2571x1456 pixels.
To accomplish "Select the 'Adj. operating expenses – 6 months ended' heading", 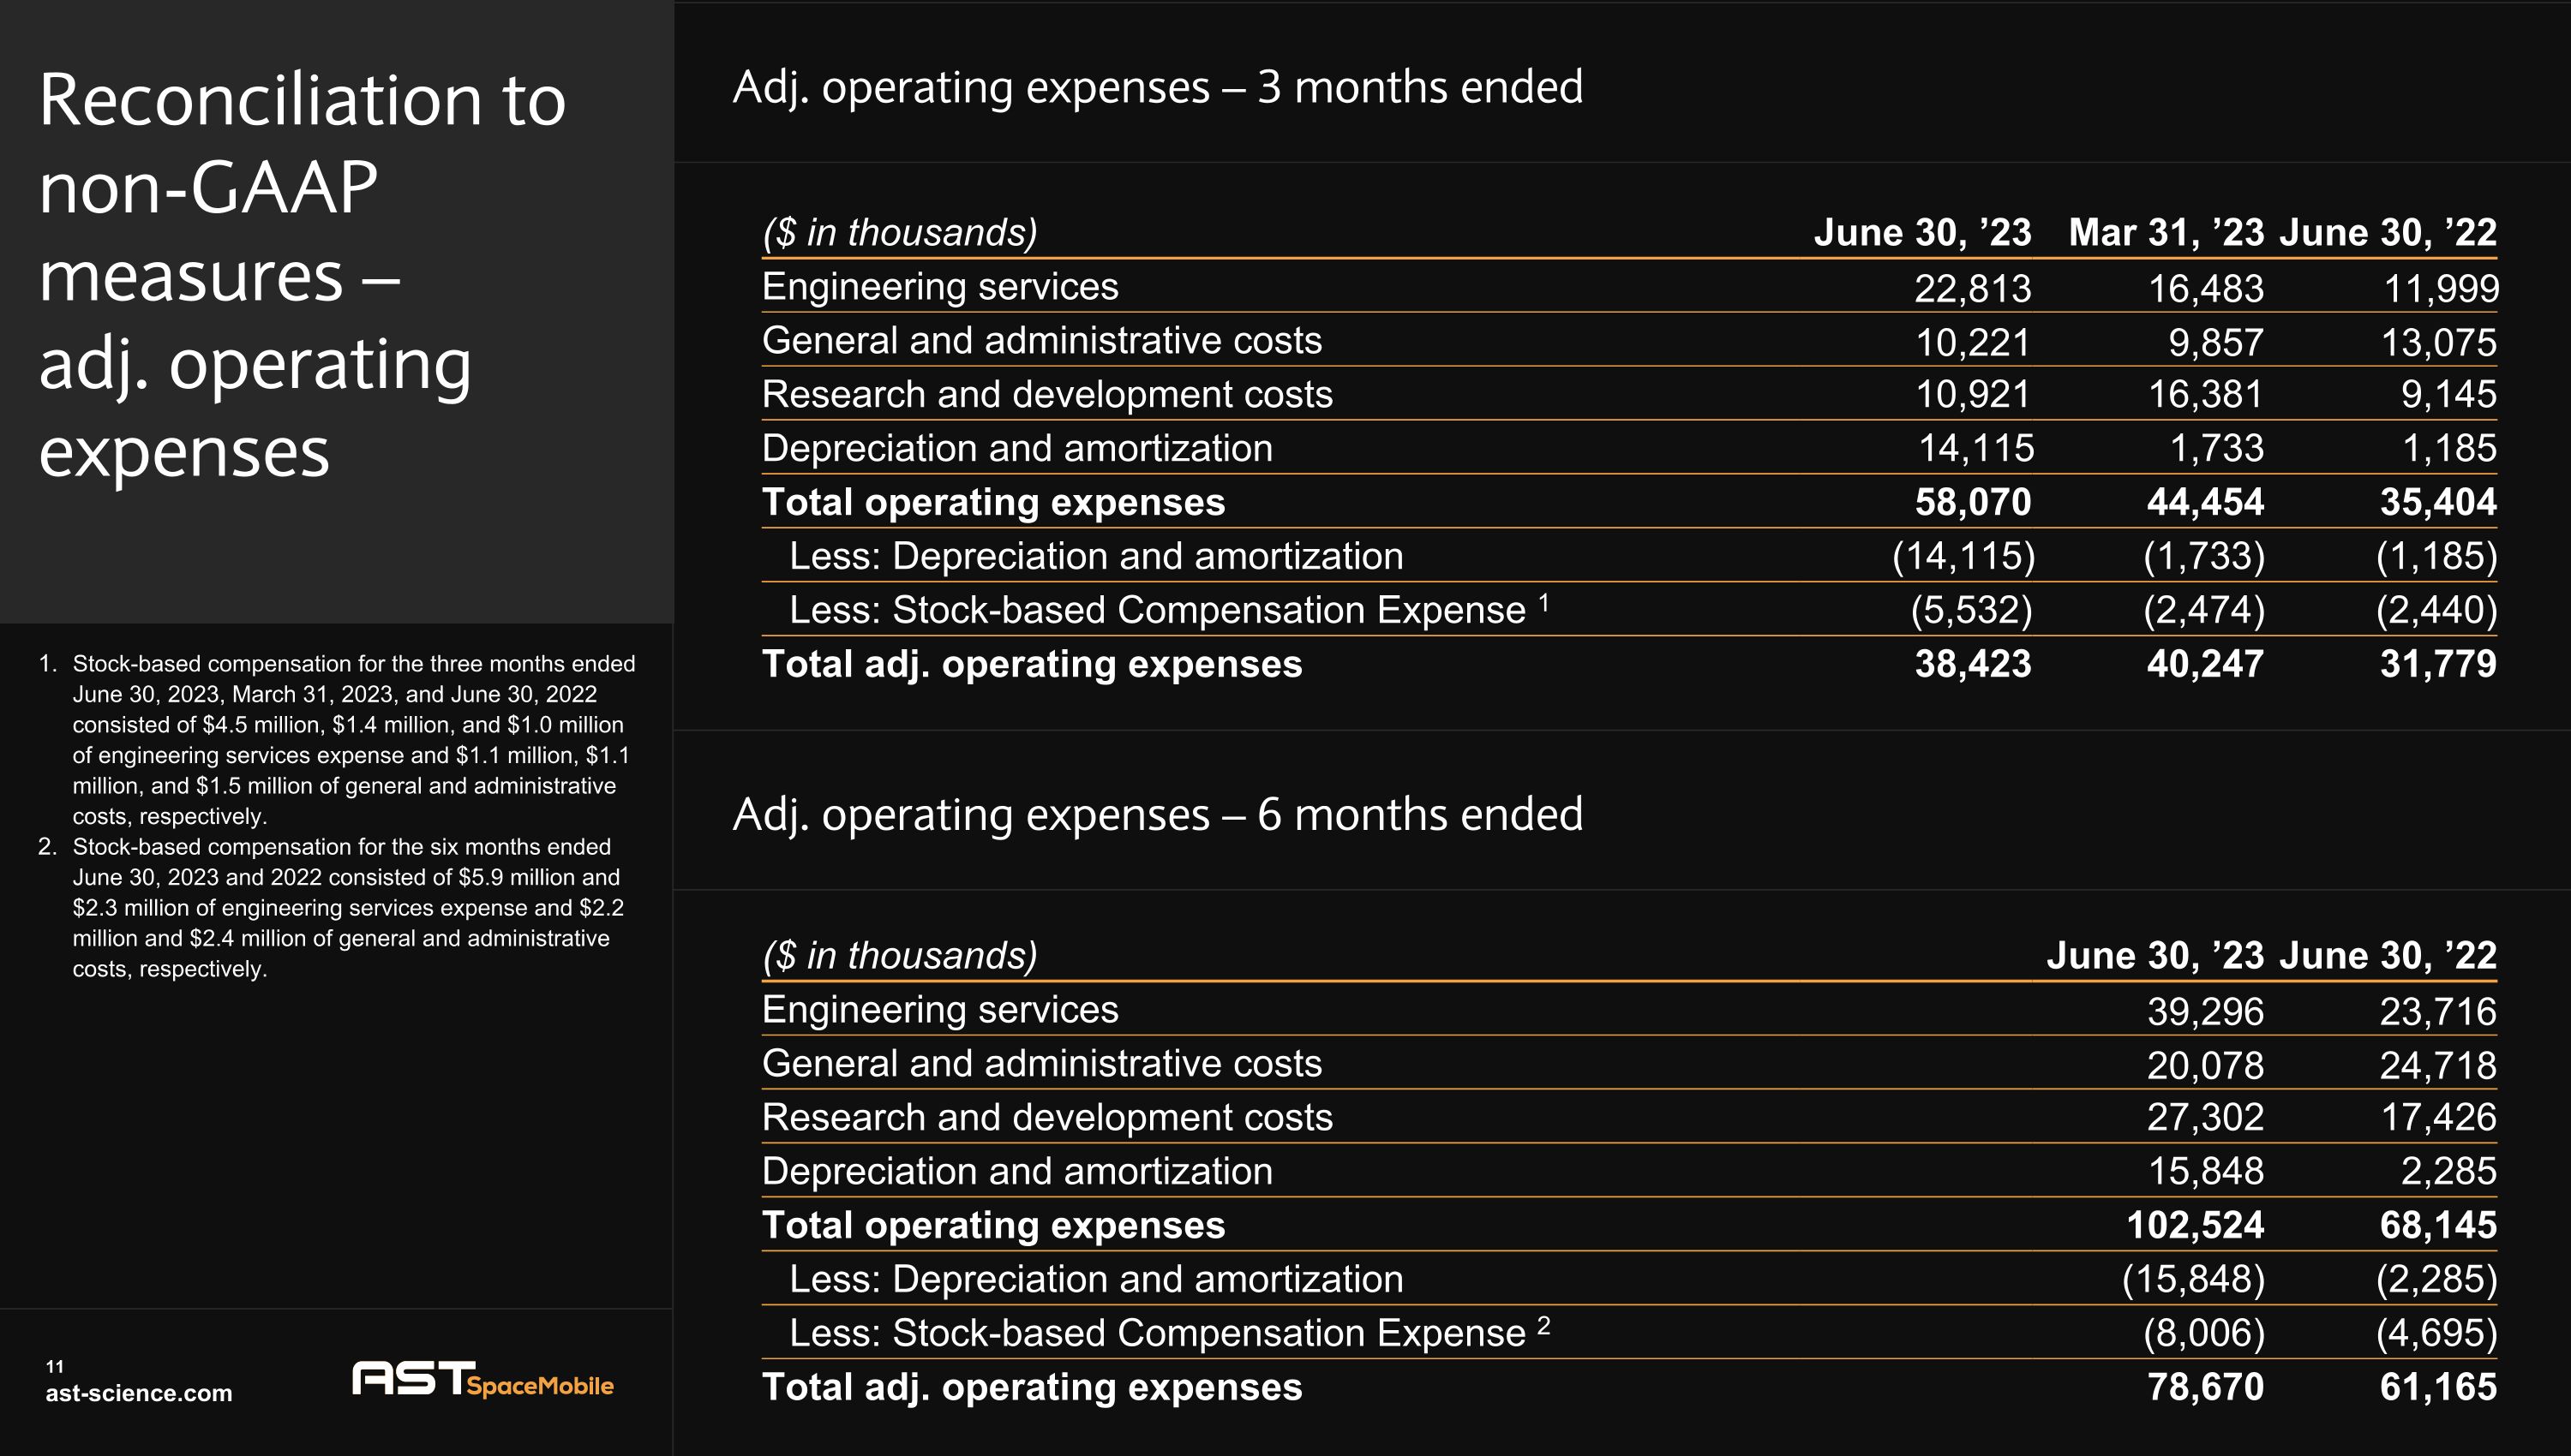I will coord(1156,815).
